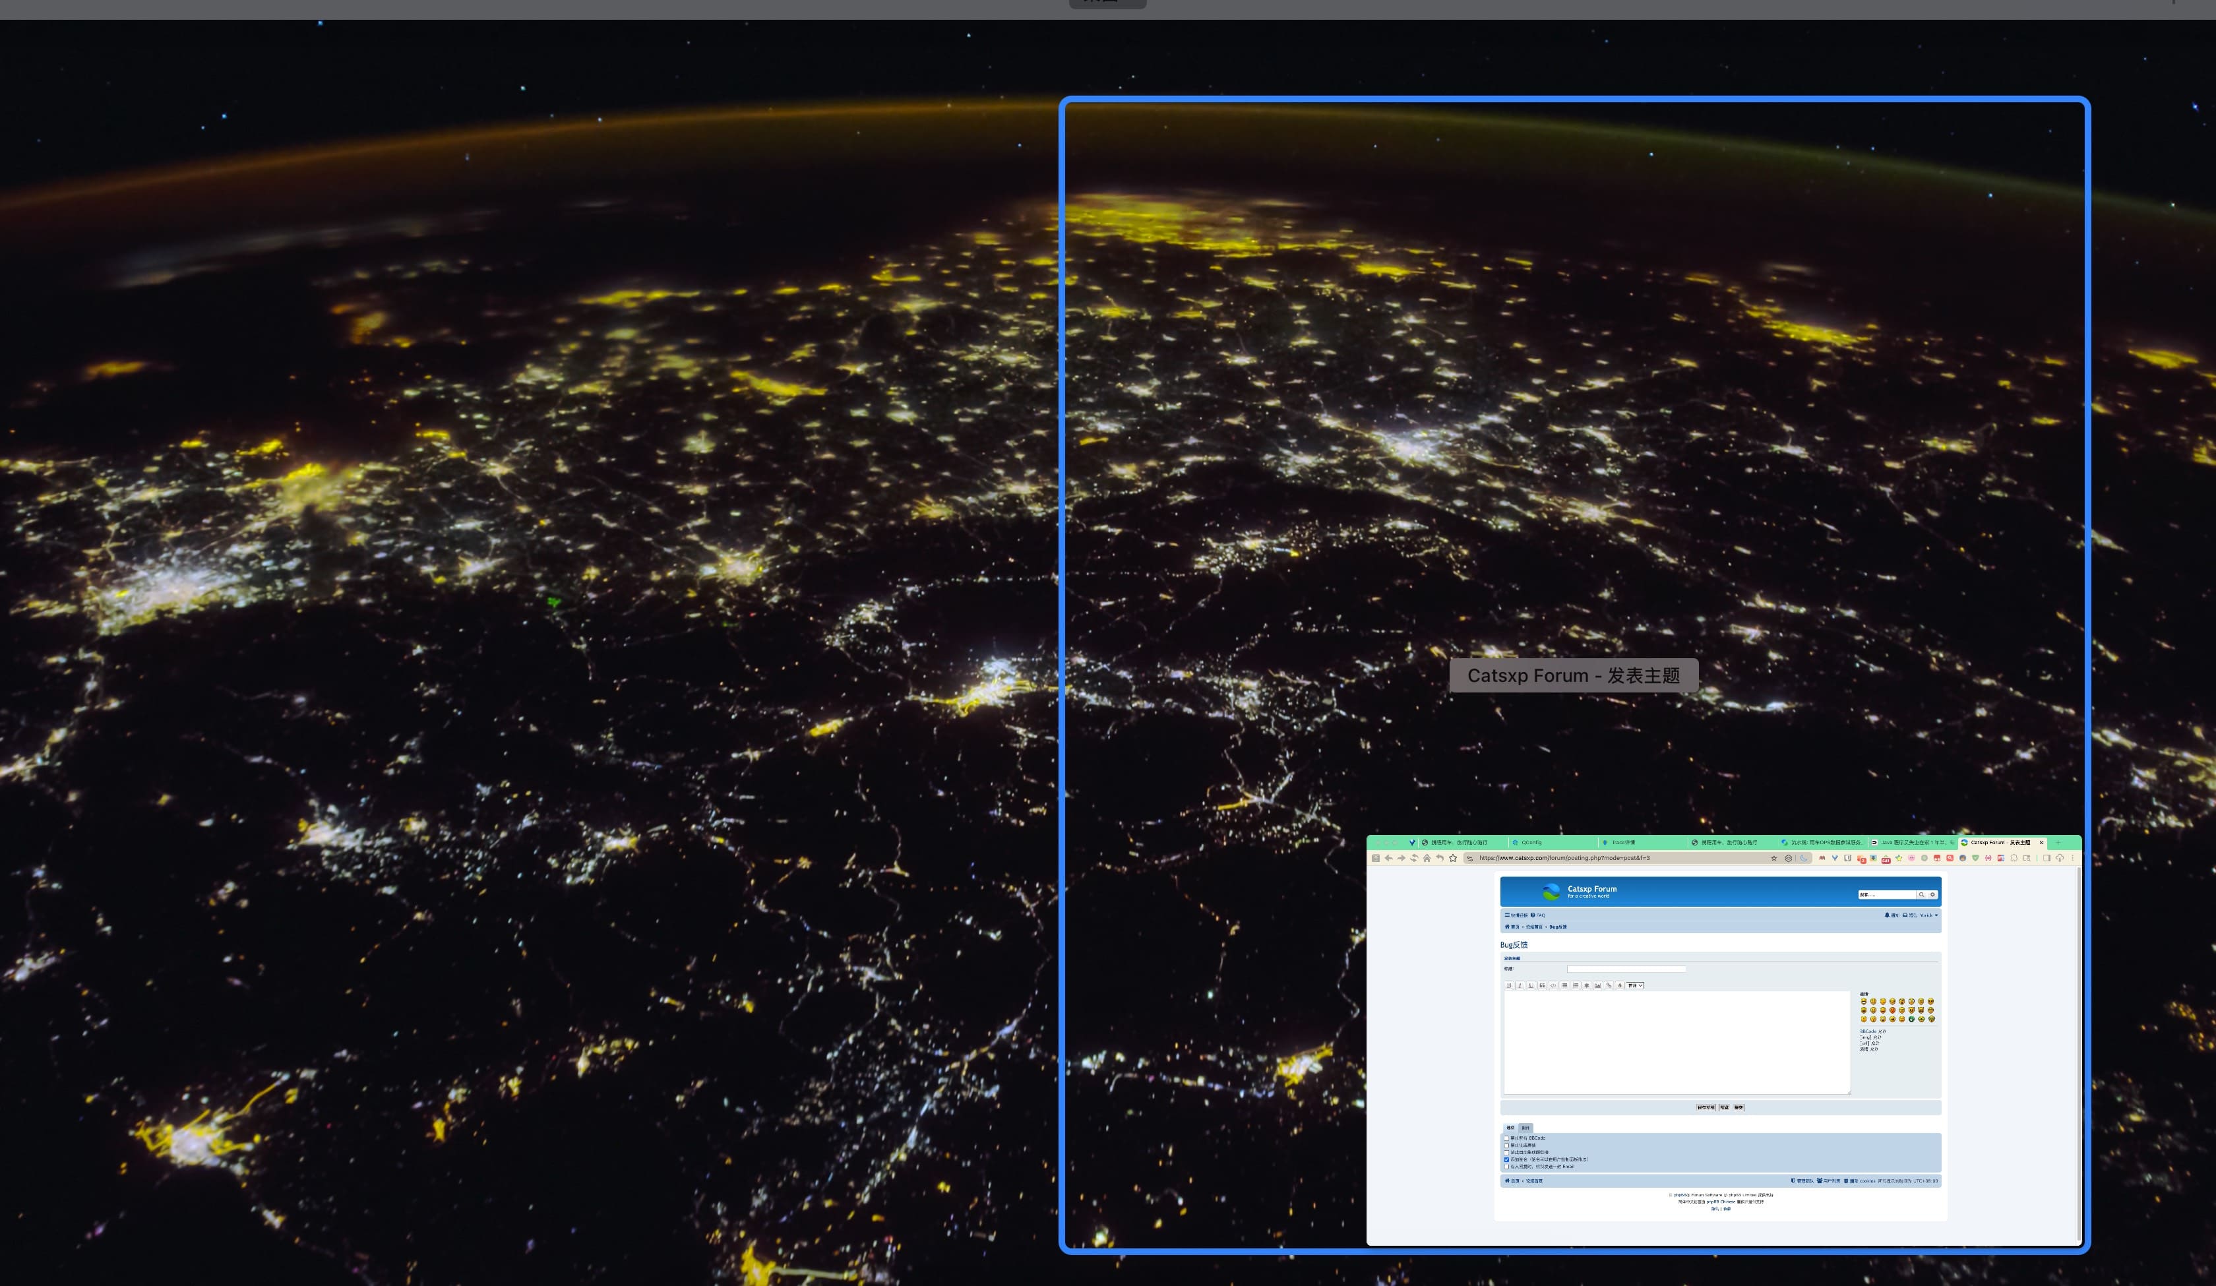2216x1286 pixels.
Task: Click the undo close tab arrow icon
Action: [x=1440, y=859]
